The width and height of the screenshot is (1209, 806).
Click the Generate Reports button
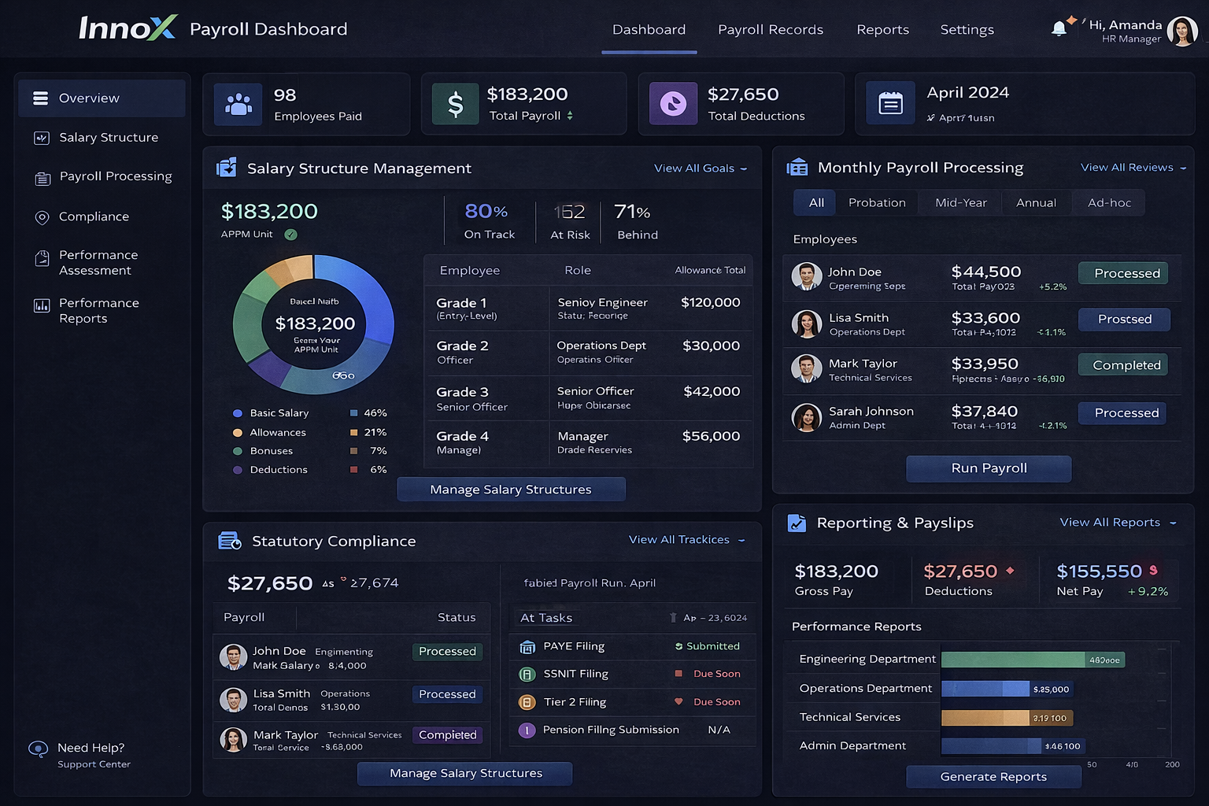pyautogui.click(x=993, y=777)
